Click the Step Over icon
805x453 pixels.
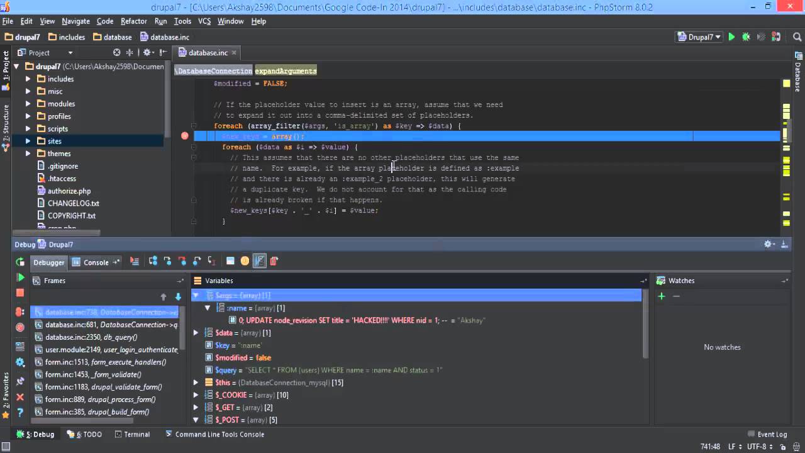point(153,261)
